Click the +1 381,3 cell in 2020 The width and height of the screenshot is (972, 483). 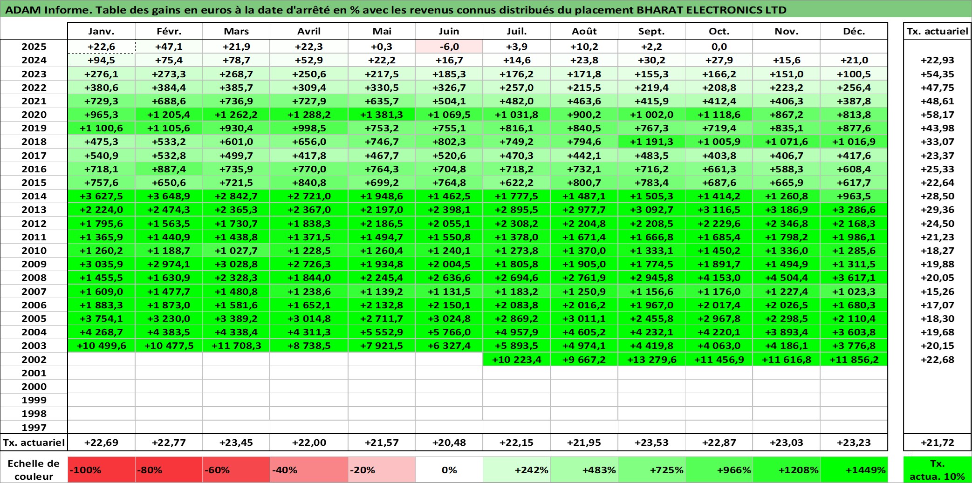tap(382, 115)
